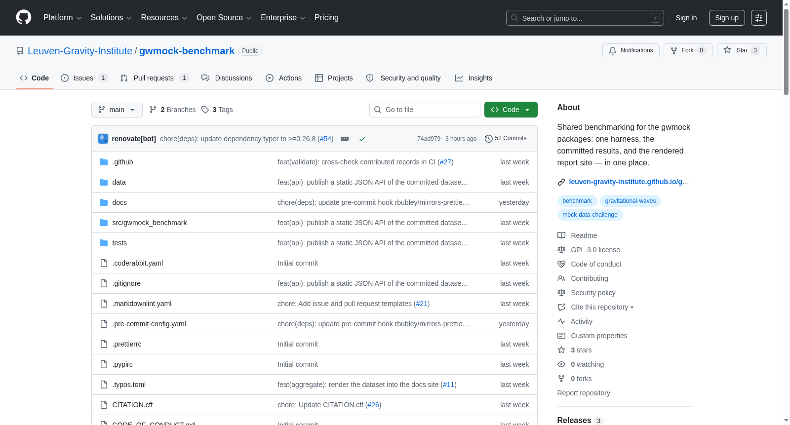790x425 pixels.
Task: Star the gwmock-benchmark repository
Action: click(742, 50)
